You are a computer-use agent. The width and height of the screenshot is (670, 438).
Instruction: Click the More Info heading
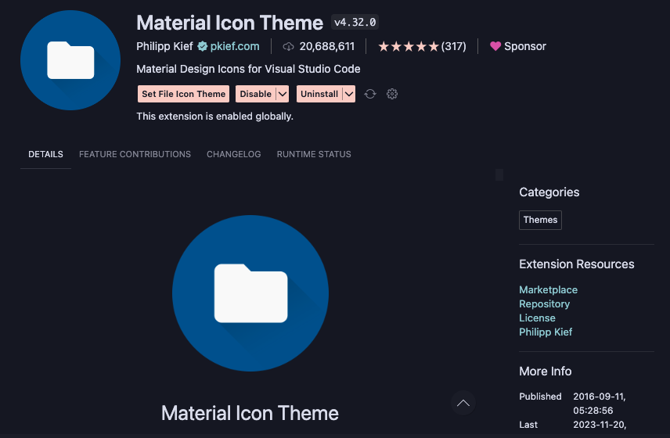(x=546, y=372)
